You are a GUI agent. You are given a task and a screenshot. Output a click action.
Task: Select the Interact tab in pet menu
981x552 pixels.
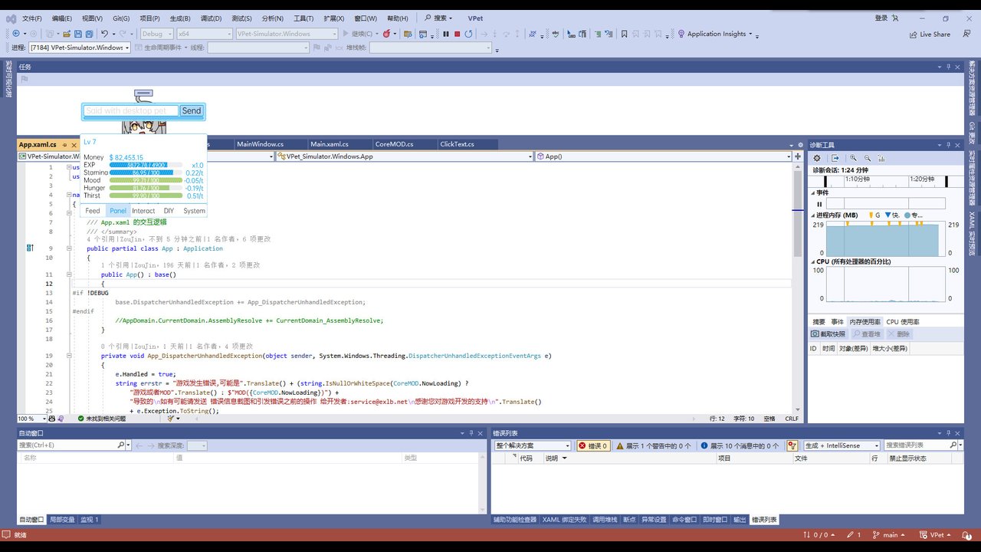pyautogui.click(x=143, y=211)
